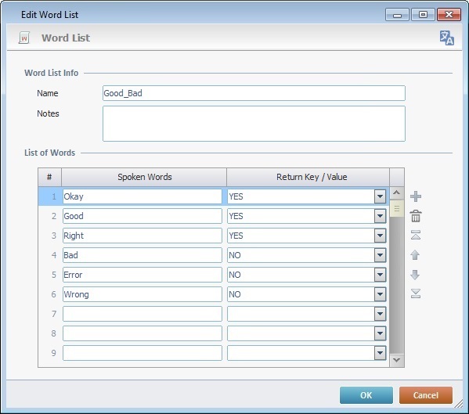The width and height of the screenshot is (469, 414).
Task: Expand the empty row 7 value dropdown
Action: coord(381,314)
